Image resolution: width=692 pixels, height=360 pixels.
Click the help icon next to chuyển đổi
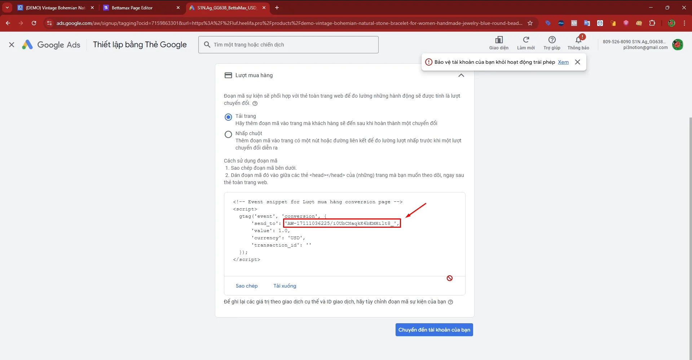(255, 103)
